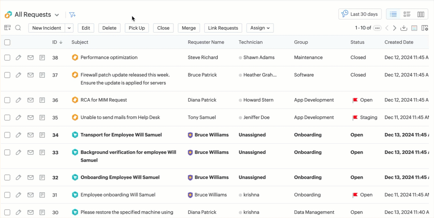Open the Assign dropdown menu
Image resolution: width=434 pixels, height=218 pixels.
coord(260,28)
